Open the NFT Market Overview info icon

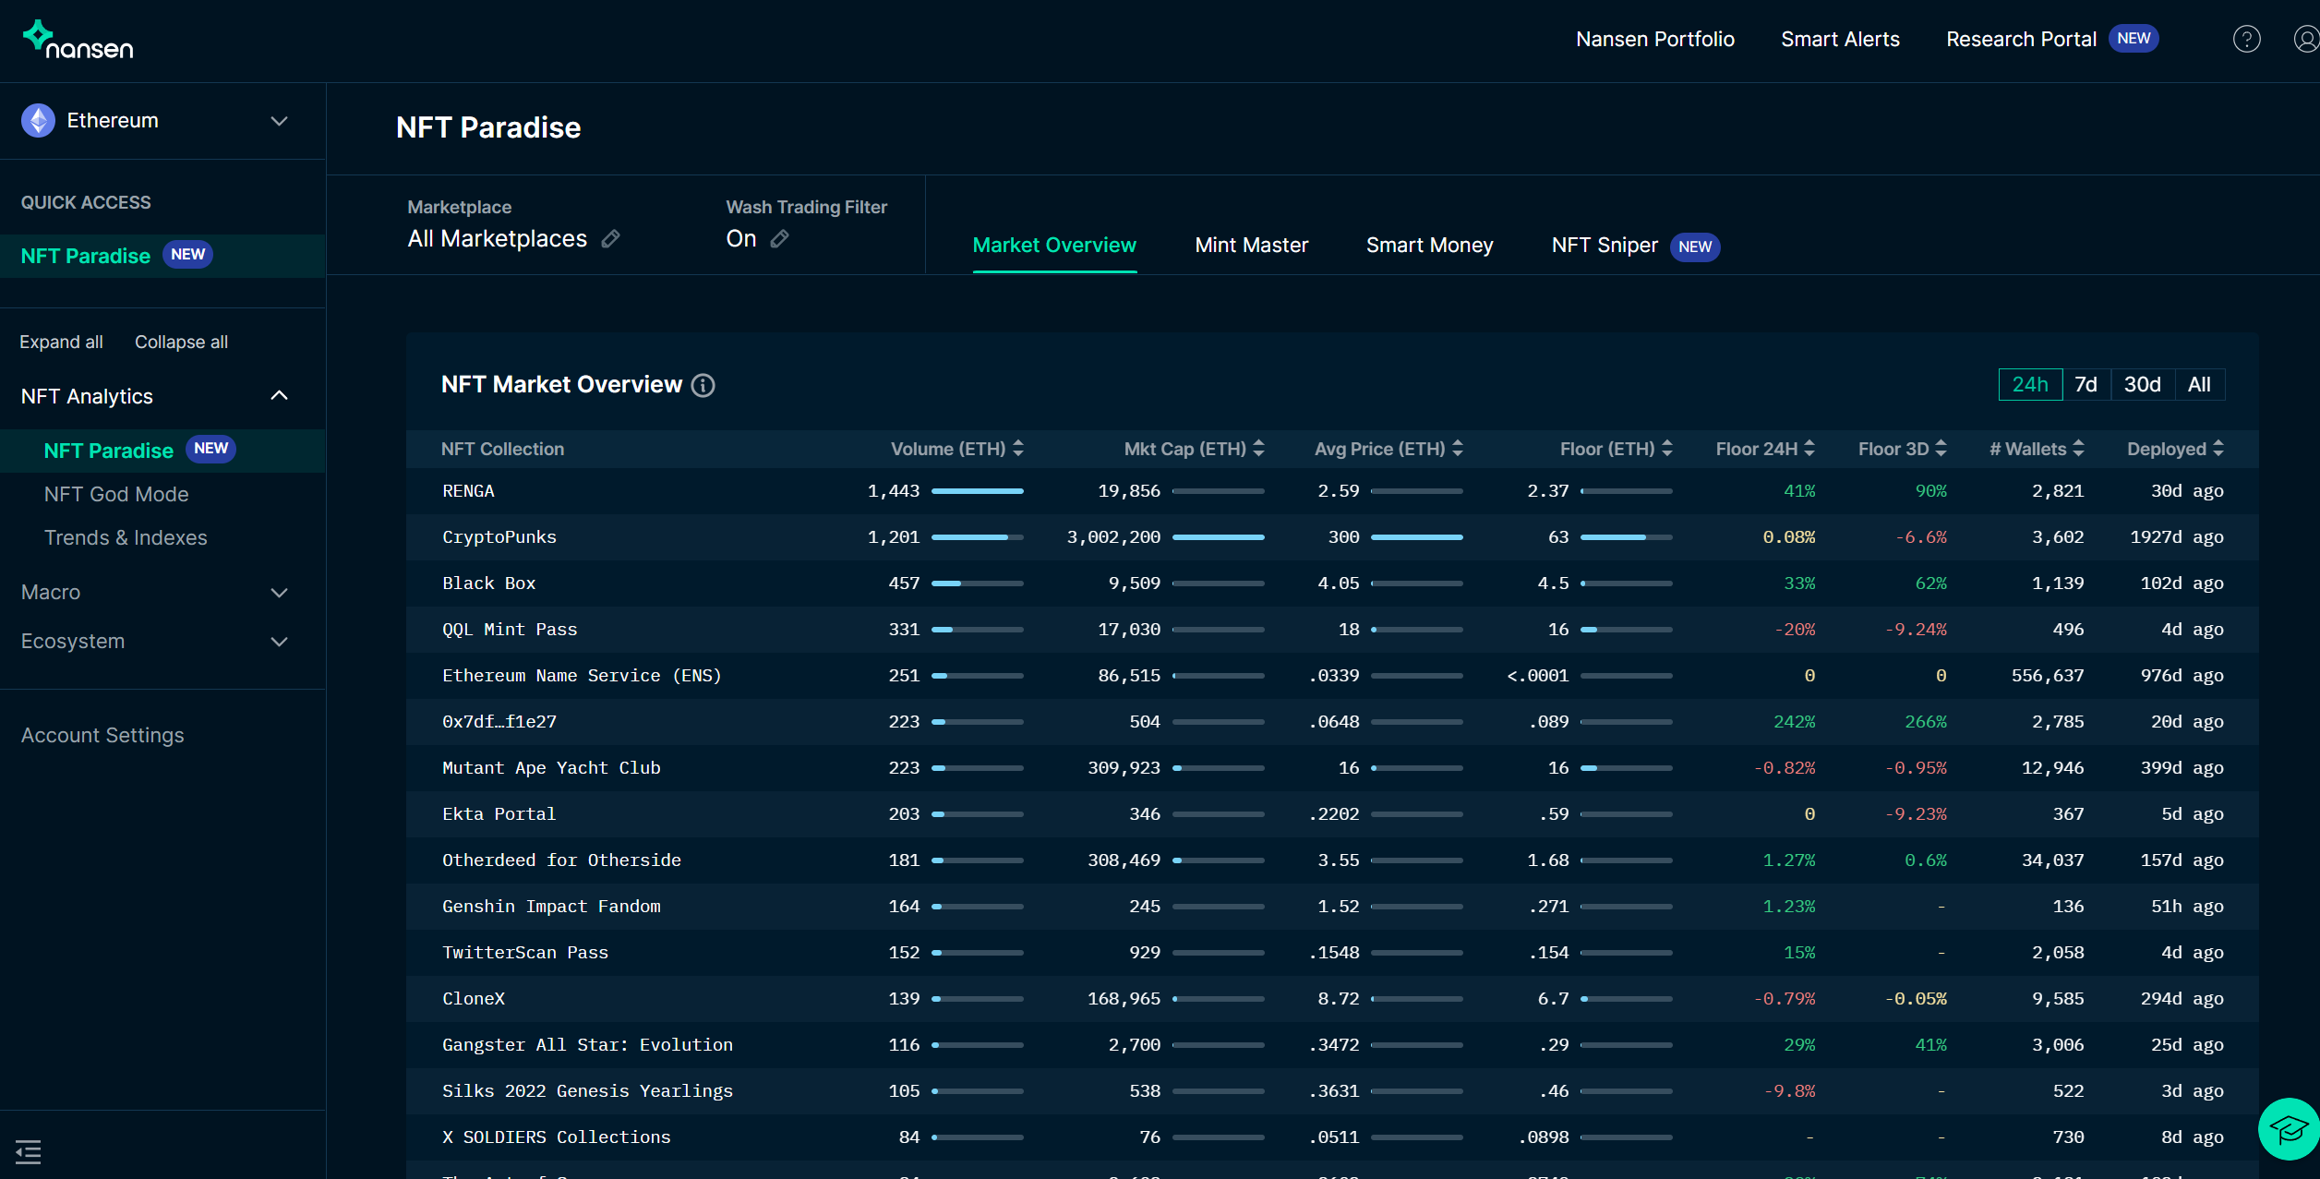tap(703, 385)
